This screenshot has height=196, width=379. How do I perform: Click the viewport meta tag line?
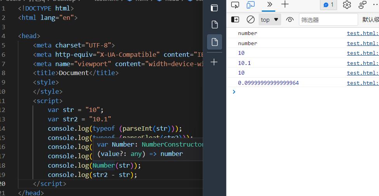pyautogui.click(x=118, y=64)
